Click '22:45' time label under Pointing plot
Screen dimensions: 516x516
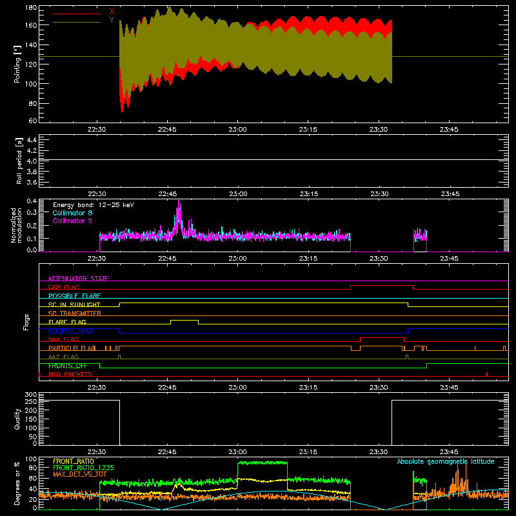point(167,130)
